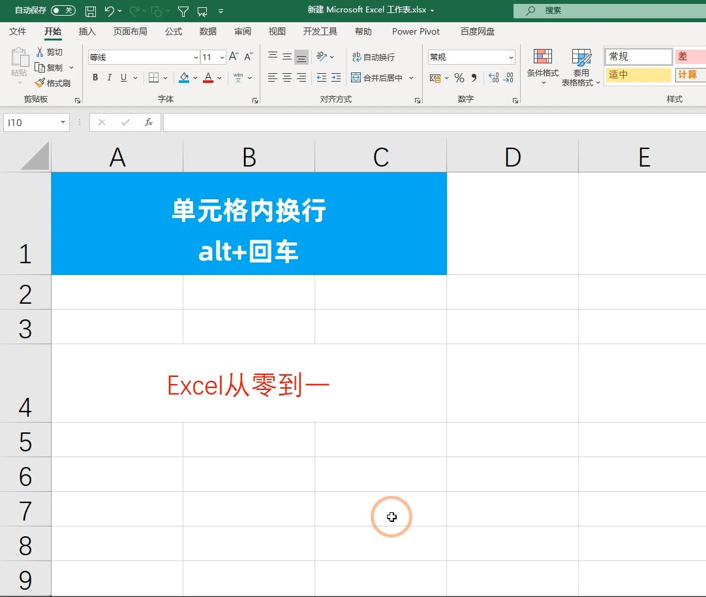Select the Format Painter (格式刷) icon
This screenshot has width=706, height=597.
point(52,82)
